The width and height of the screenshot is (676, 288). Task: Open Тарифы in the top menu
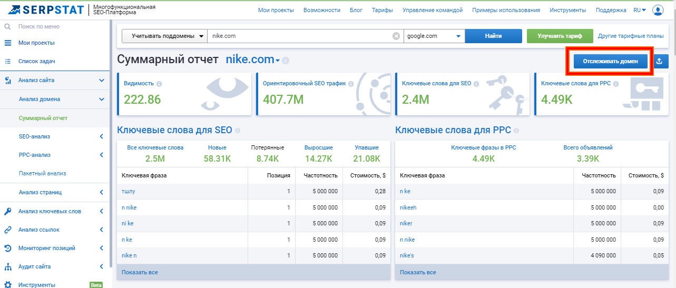tap(382, 10)
